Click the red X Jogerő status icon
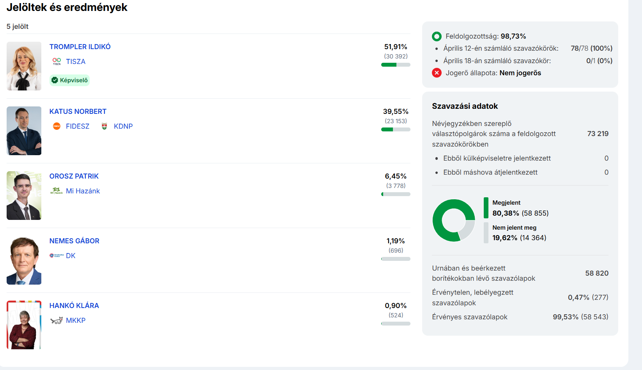Viewport: 642px width, 370px height. coord(437,73)
